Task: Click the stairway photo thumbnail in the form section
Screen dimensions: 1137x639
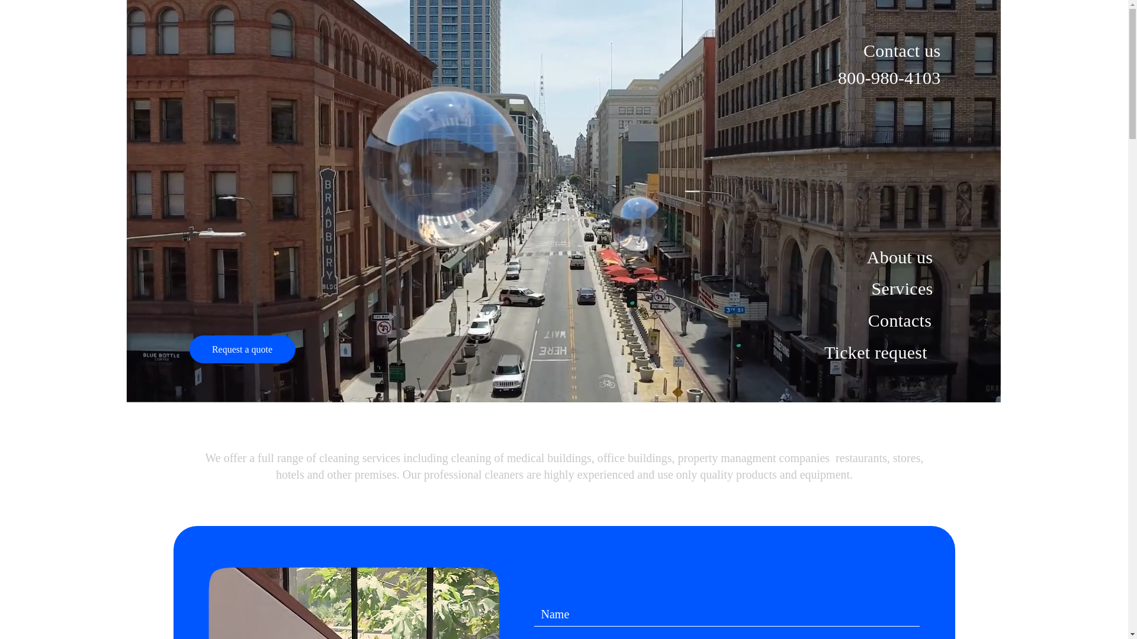Action: point(354,603)
